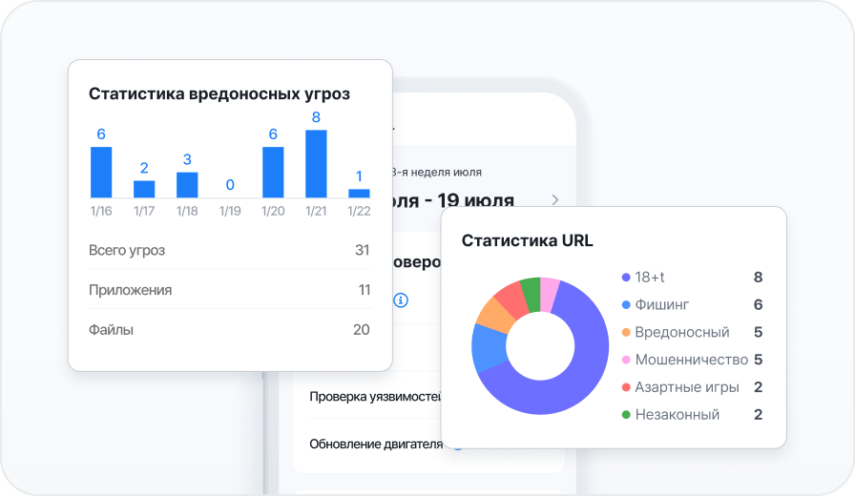Image resolution: width=855 pixels, height=496 pixels.
Task: Click the pink Мошенничество legend dot
Action: click(x=626, y=361)
